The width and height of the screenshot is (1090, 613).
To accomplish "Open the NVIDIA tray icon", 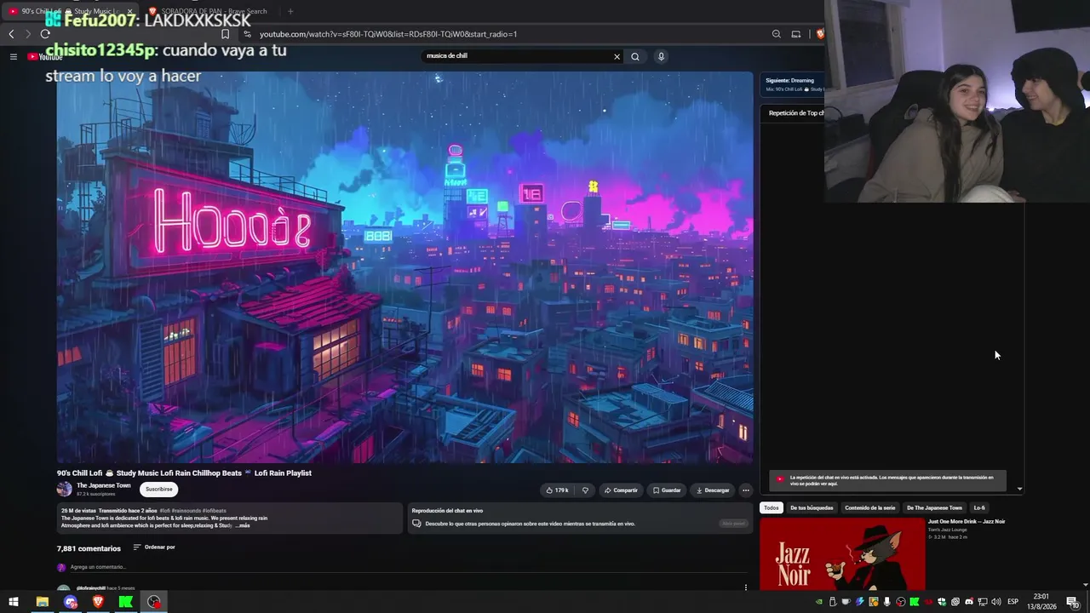I will click(819, 602).
